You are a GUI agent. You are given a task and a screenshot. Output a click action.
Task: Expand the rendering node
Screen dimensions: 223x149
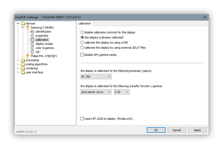(18, 69)
